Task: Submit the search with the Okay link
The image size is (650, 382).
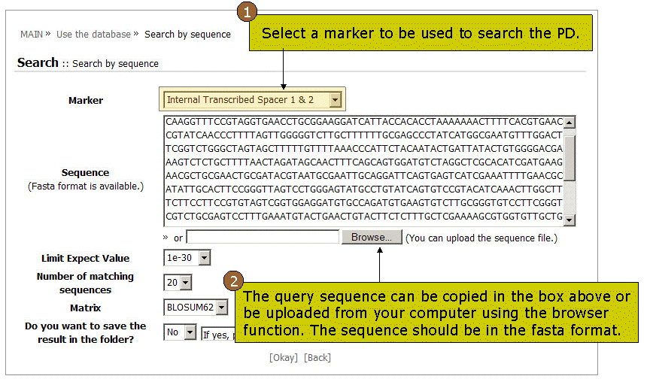Action: pyautogui.click(x=284, y=358)
